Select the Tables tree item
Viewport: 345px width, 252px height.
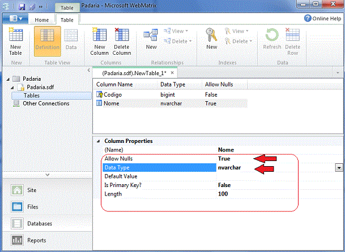pyautogui.click(x=32, y=95)
